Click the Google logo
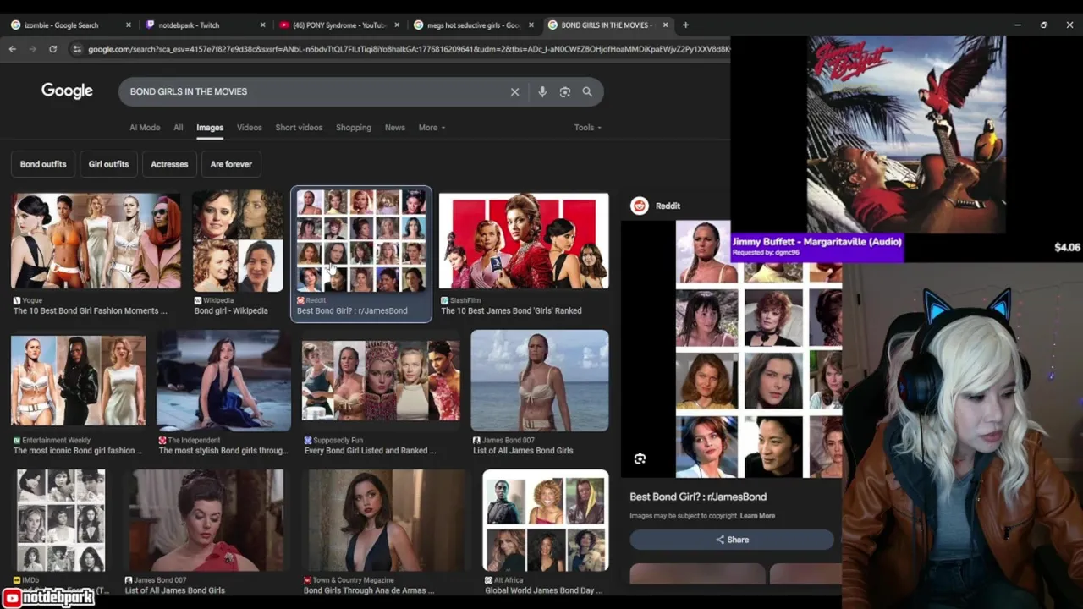 pos(67,91)
